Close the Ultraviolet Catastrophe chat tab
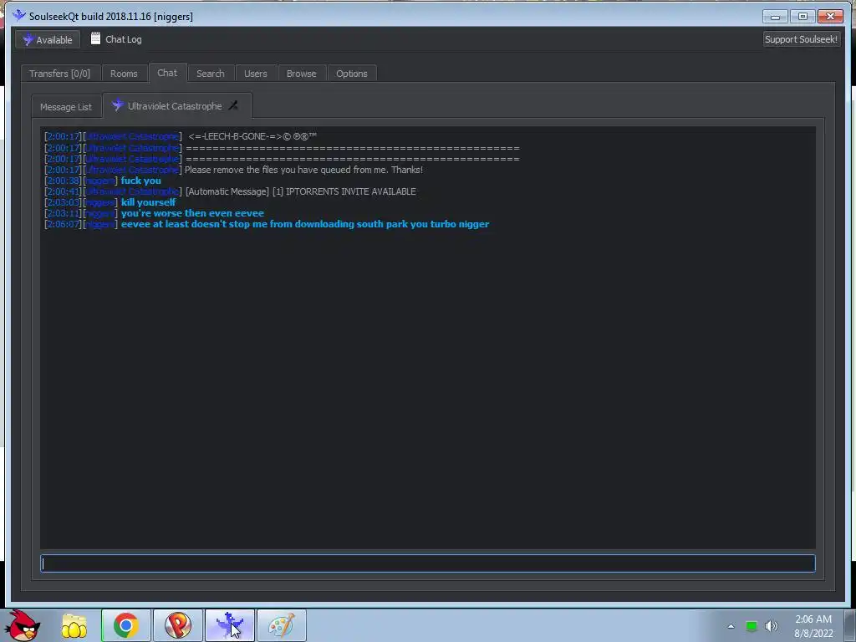856x642 pixels. tap(233, 105)
